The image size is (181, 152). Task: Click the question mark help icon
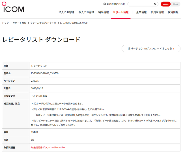(105, 4)
